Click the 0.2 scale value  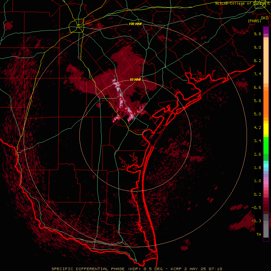tap(257, 195)
